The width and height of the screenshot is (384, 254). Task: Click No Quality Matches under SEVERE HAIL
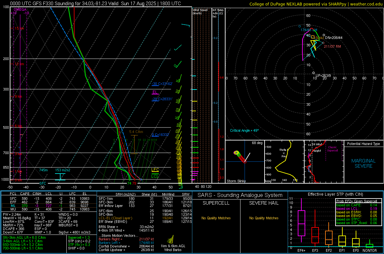[x=264, y=218]
